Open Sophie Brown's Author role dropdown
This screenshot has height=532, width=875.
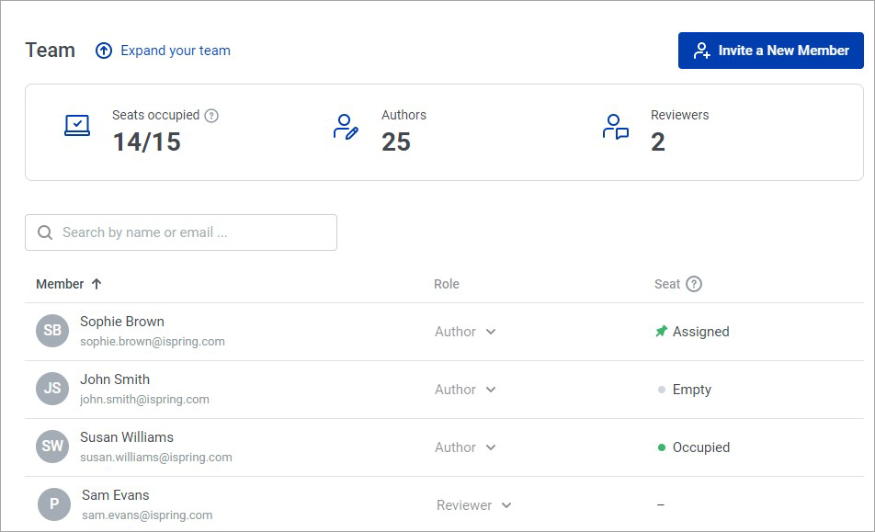pyautogui.click(x=465, y=332)
